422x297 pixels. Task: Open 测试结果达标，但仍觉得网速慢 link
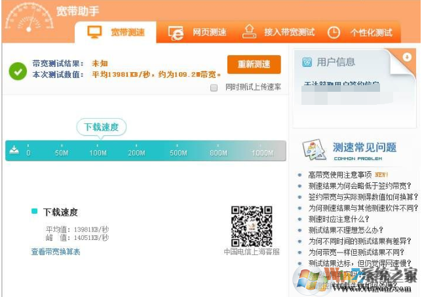[360, 263]
